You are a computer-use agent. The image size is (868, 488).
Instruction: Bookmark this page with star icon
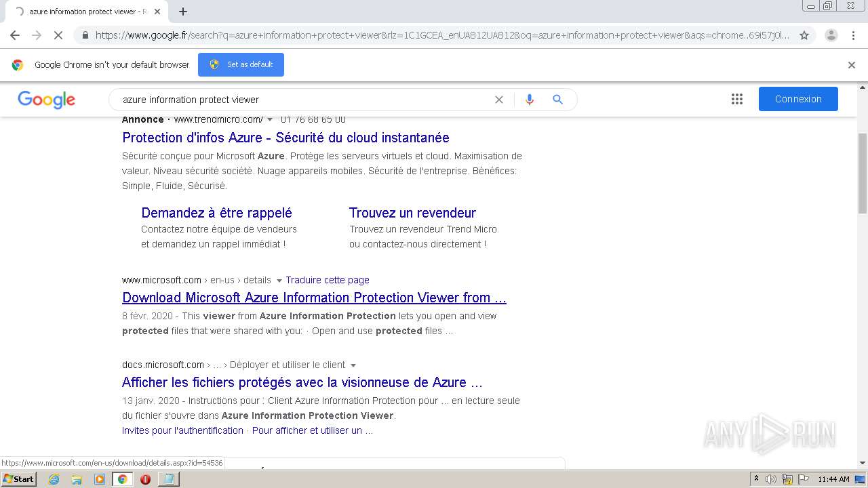804,35
